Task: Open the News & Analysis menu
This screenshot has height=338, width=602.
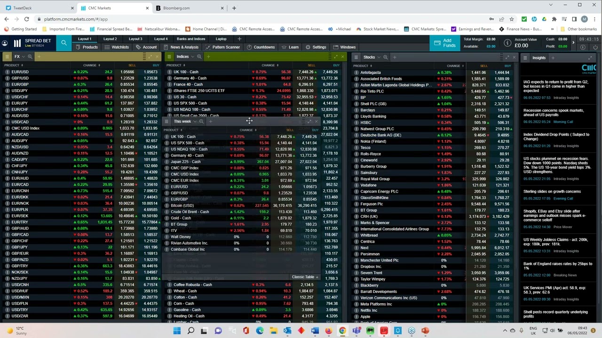Action: (181, 47)
